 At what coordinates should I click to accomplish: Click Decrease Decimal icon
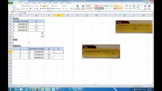click(73, 8)
